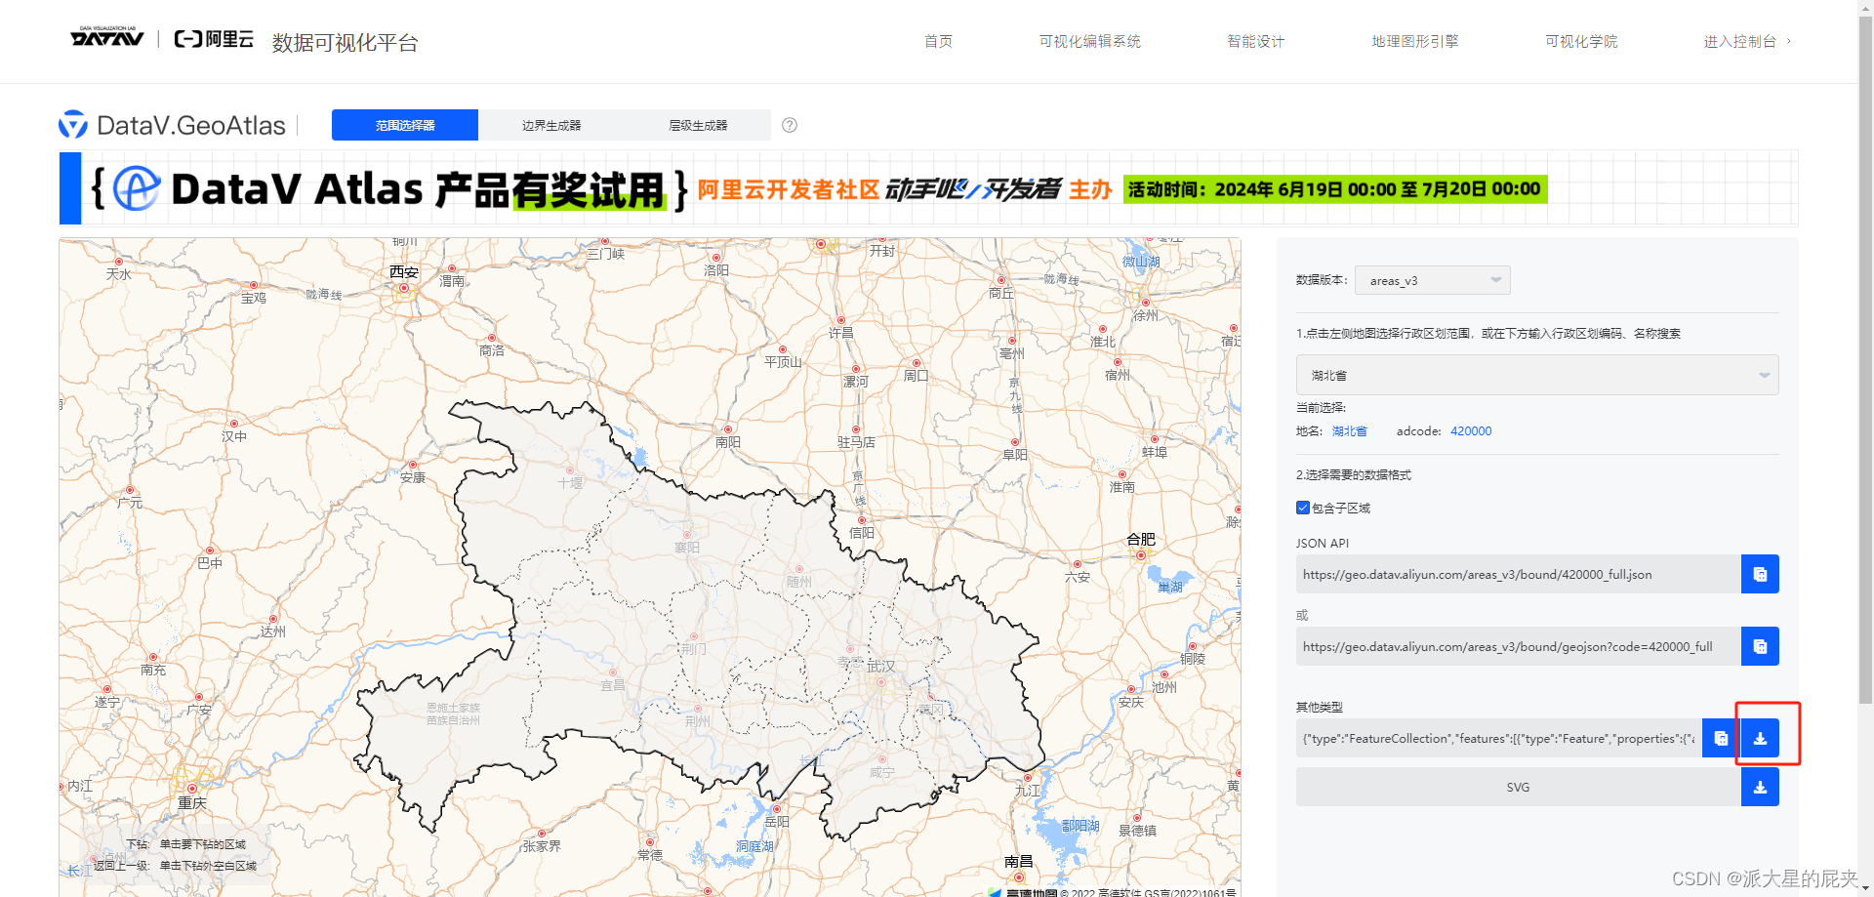The width and height of the screenshot is (1874, 897).
Task: Click the DATAV logo in the header
Action: click(x=107, y=38)
